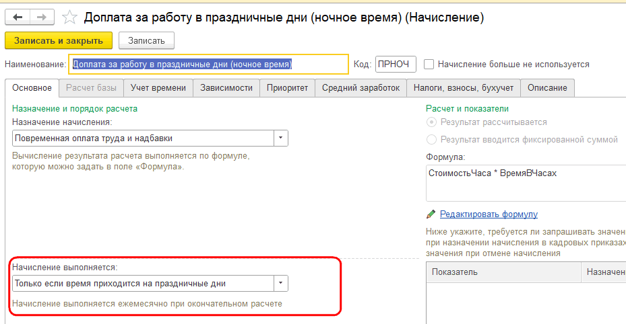Click the Назначение column header

click(x=604, y=272)
